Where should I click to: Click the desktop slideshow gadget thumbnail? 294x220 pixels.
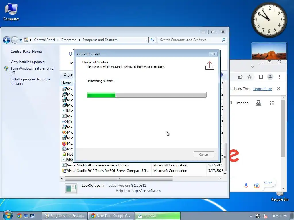269,51
